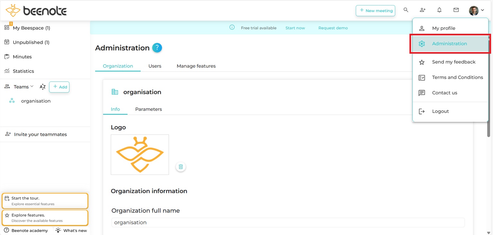
Task: Switch to the Users tab
Action: pyautogui.click(x=155, y=66)
